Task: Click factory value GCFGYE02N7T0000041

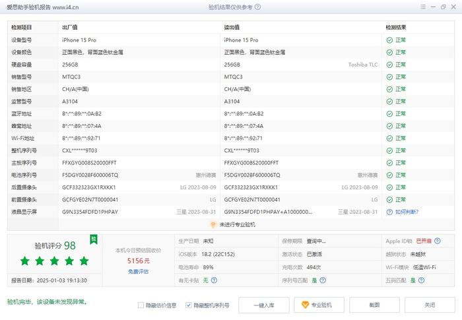Action: click(x=90, y=200)
